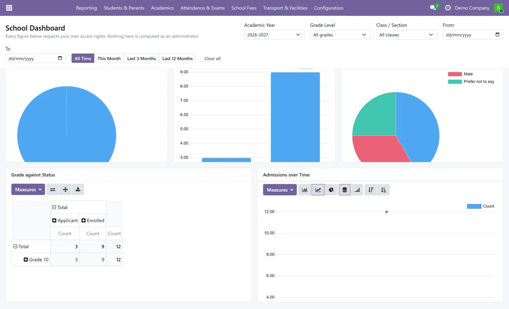This screenshot has height=309, width=509.
Task: Toggle cumulative mode in Admissions chart
Action: point(357,190)
